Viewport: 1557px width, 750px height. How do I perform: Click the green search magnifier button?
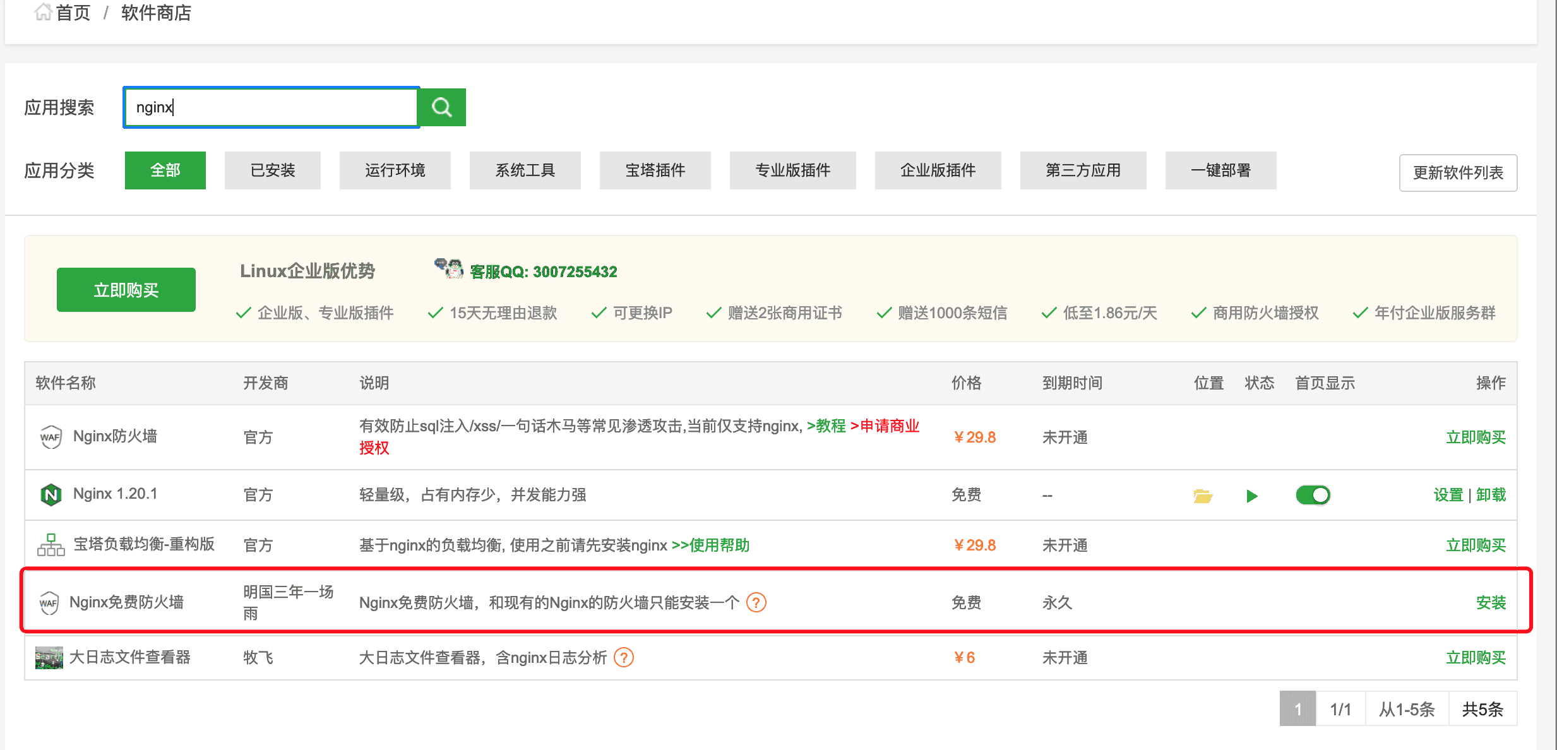(442, 107)
